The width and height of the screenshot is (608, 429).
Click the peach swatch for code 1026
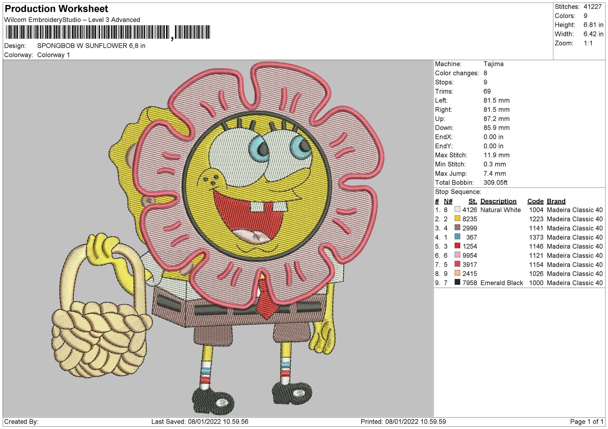457,273
